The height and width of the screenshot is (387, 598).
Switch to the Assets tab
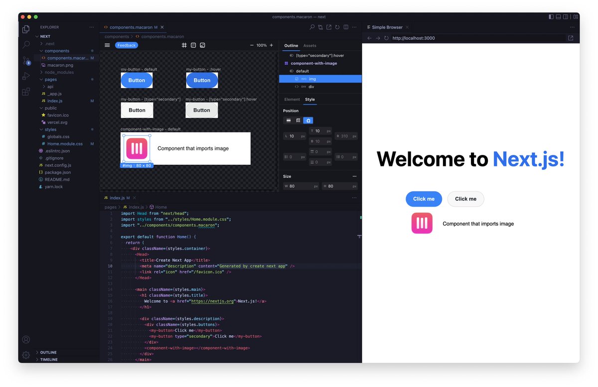(x=309, y=46)
